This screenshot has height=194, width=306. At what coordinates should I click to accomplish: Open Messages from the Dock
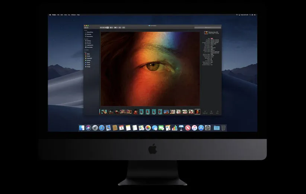click(155, 128)
